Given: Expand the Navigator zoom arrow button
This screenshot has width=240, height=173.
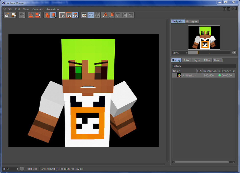Looking at the screenshot, I should [x=234, y=53].
